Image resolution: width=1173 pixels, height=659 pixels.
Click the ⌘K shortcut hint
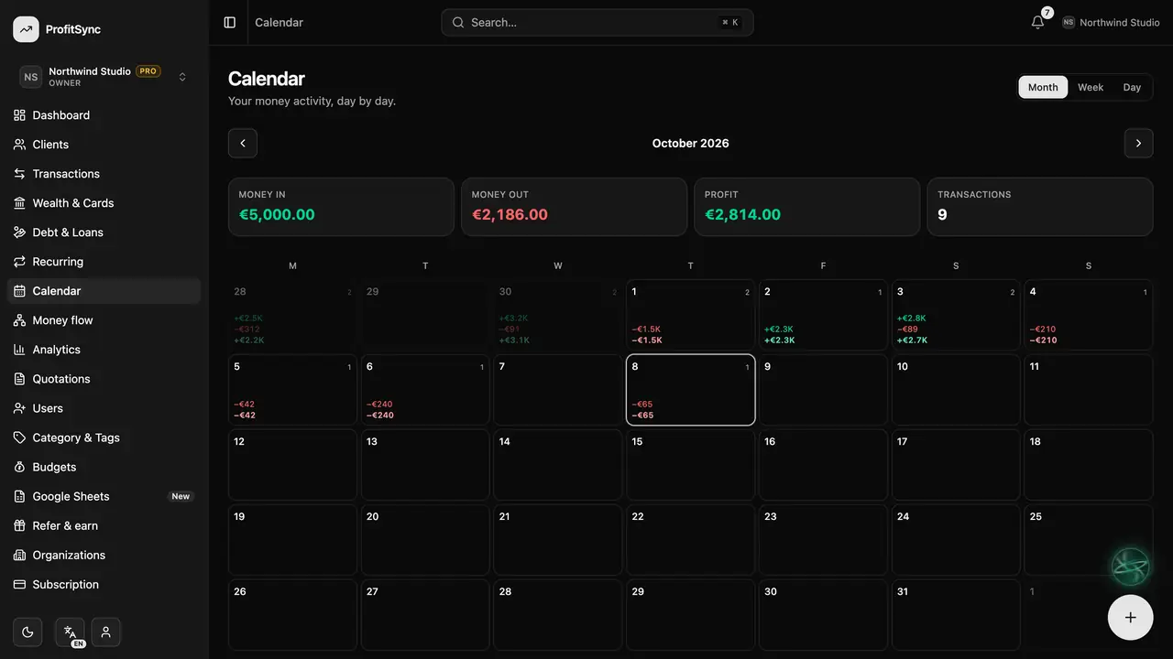click(x=730, y=23)
